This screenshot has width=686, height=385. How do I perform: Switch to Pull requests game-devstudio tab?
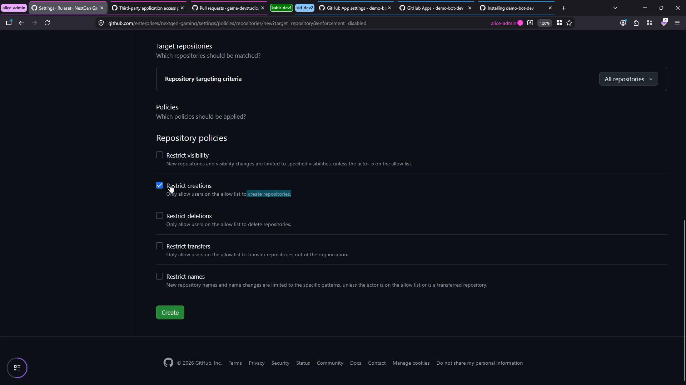coord(228,8)
